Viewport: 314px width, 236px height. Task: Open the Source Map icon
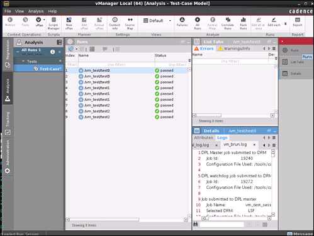coord(130,23)
